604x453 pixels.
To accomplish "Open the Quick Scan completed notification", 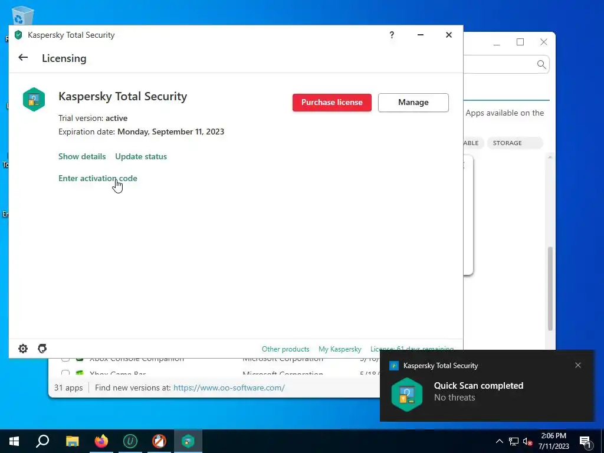I will [487, 386].
